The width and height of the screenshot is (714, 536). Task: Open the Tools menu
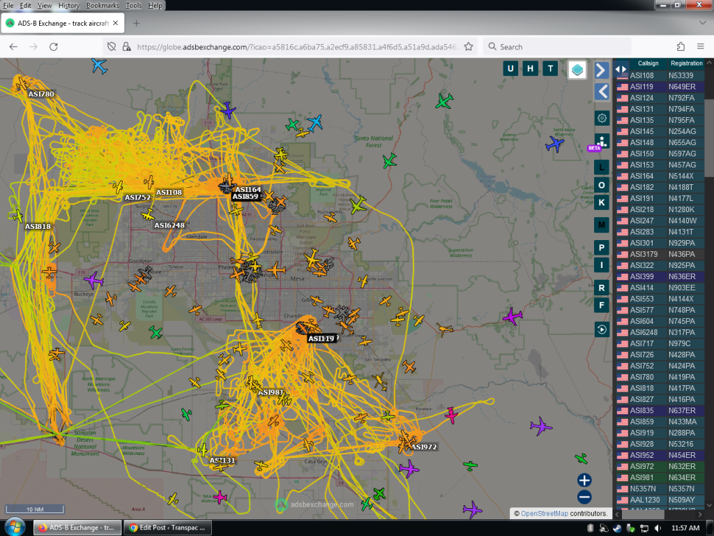[133, 6]
